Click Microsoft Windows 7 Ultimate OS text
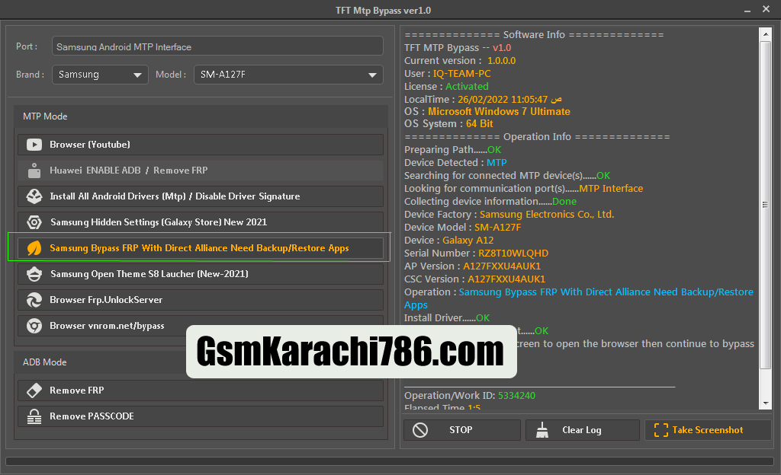 [499, 111]
